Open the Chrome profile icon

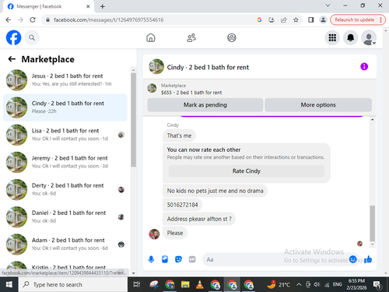(x=323, y=19)
